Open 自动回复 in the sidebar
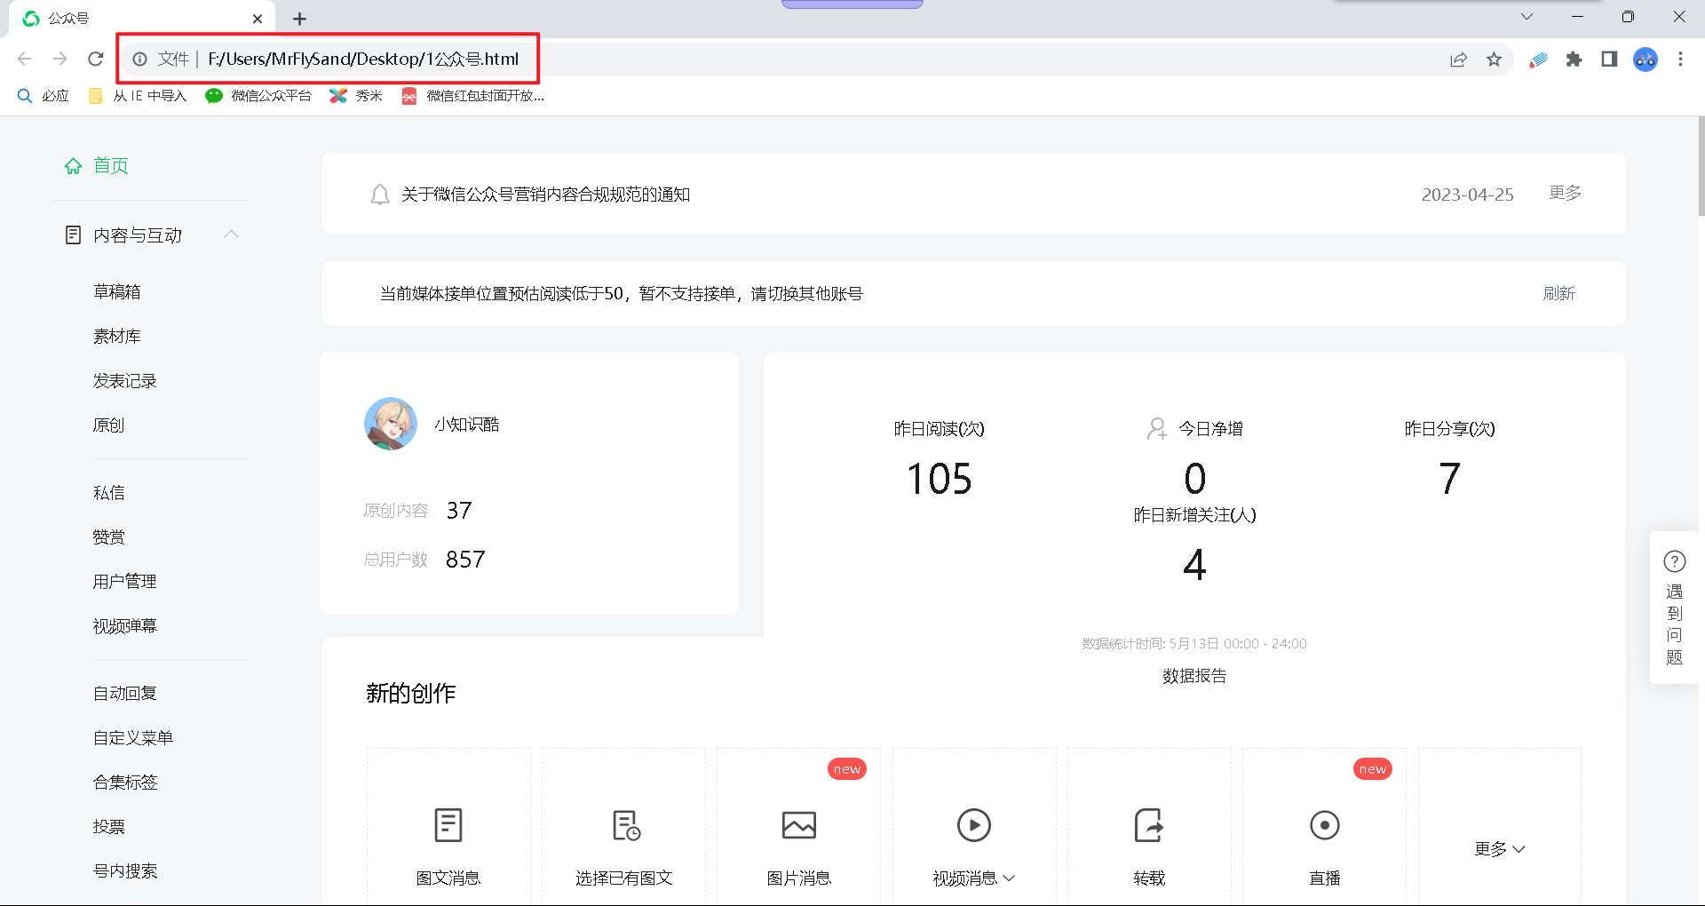Image resolution: width=1705 pixels, height=906 pixels. 125,694
